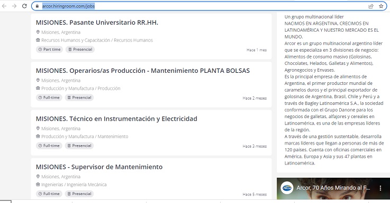This screenshot has height=203, width=390.
Task: Open the Técnico en Instrumentación y Electricidad job
Action: click(x=116, y=119)
